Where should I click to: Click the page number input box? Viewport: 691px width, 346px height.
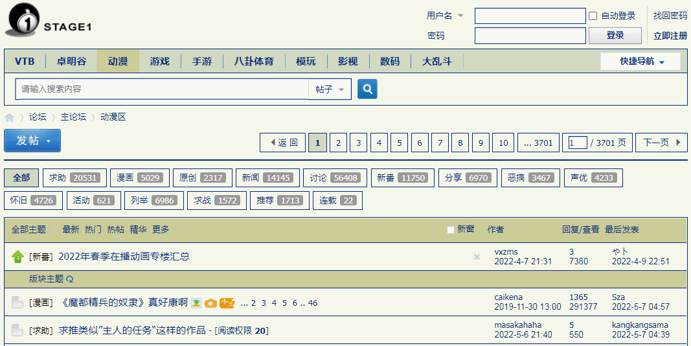pos(578,143)
